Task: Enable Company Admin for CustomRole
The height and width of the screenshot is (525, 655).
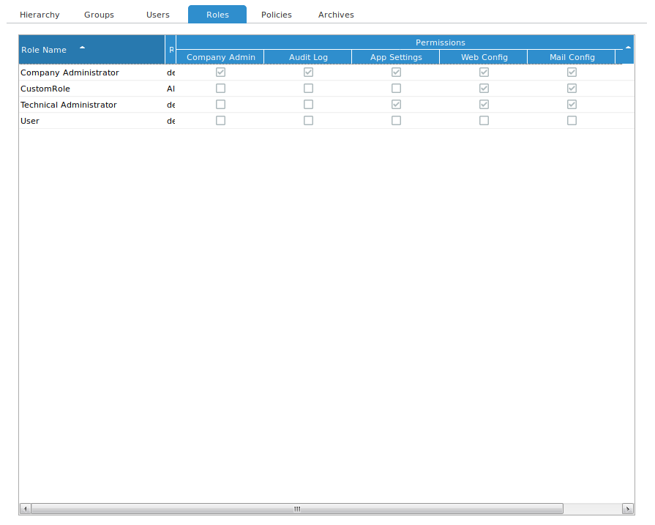Action: click(220, 88)
